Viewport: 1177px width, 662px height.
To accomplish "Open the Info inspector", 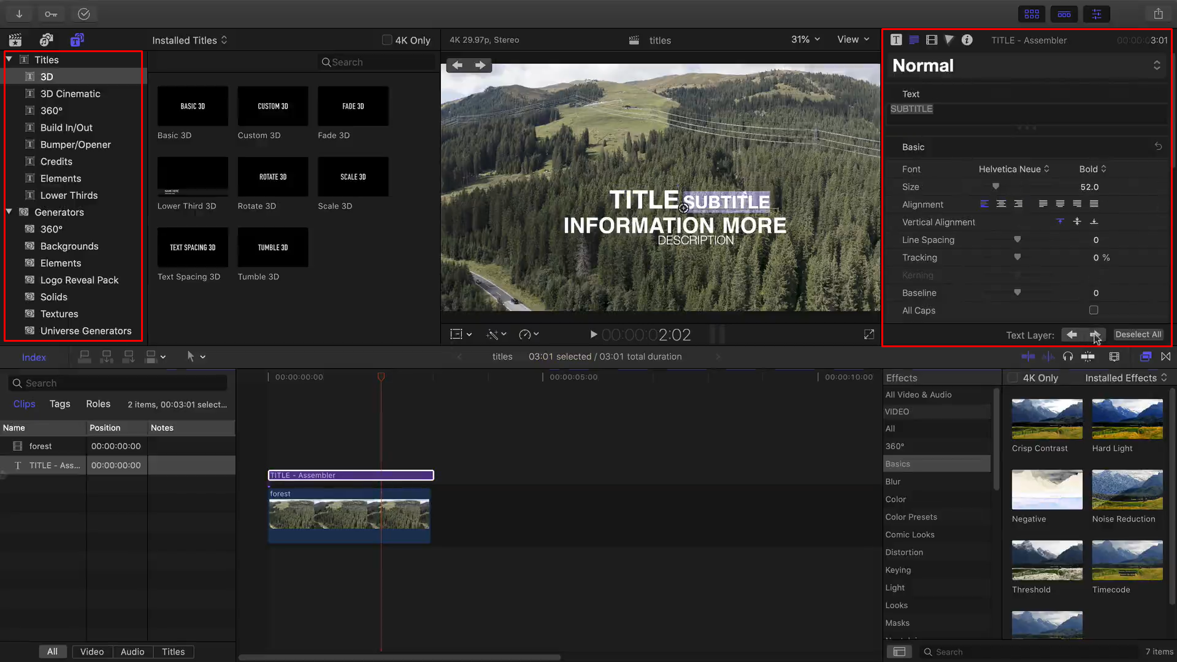I will (x=968, y=40).
